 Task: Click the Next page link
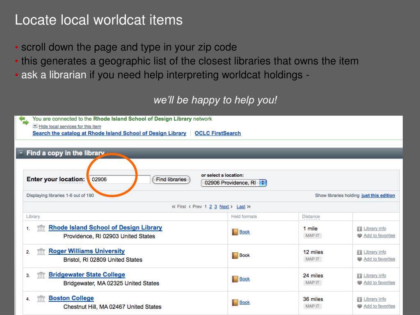(224, 207)
